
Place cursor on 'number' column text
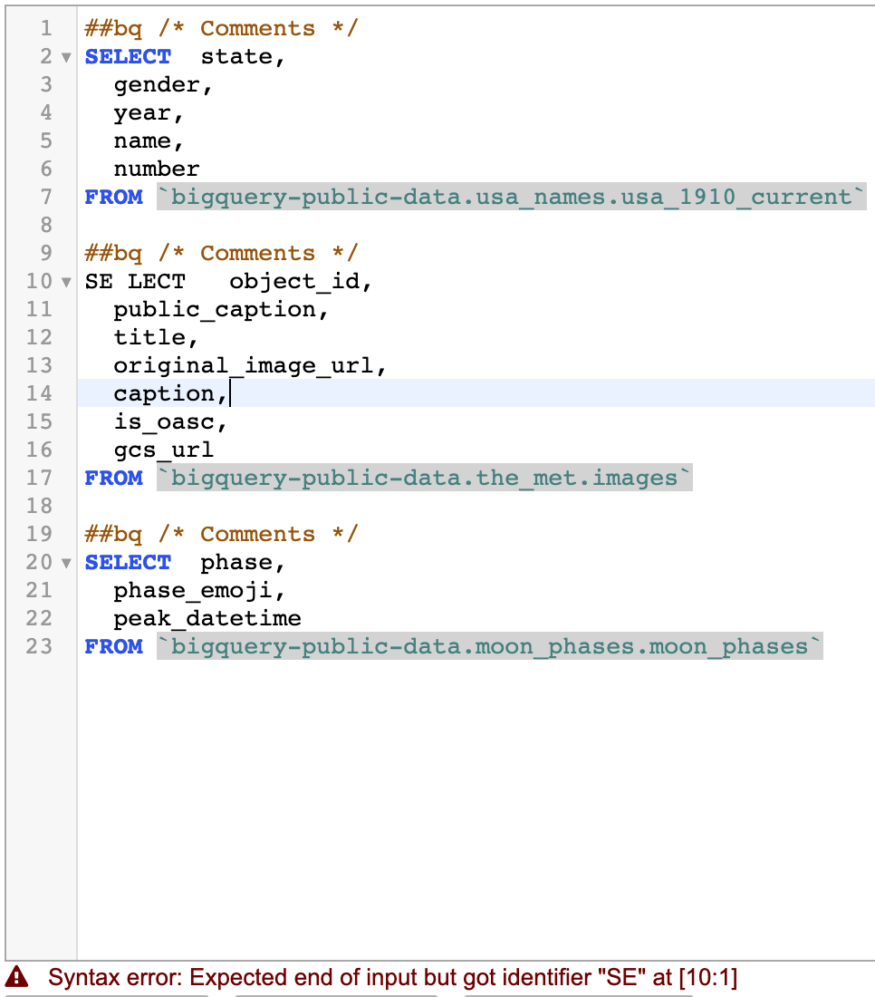pos(157,169)
